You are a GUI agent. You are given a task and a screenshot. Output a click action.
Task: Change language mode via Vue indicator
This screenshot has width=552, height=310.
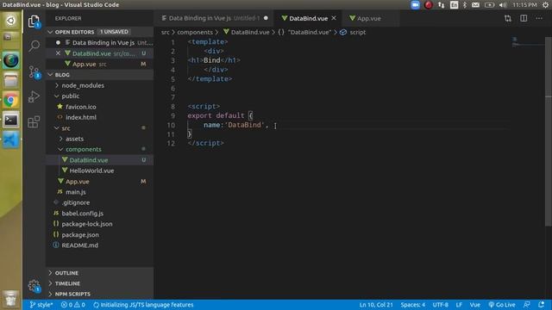tap(475, 305)
